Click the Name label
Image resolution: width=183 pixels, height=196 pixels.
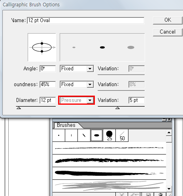(19, 21)
